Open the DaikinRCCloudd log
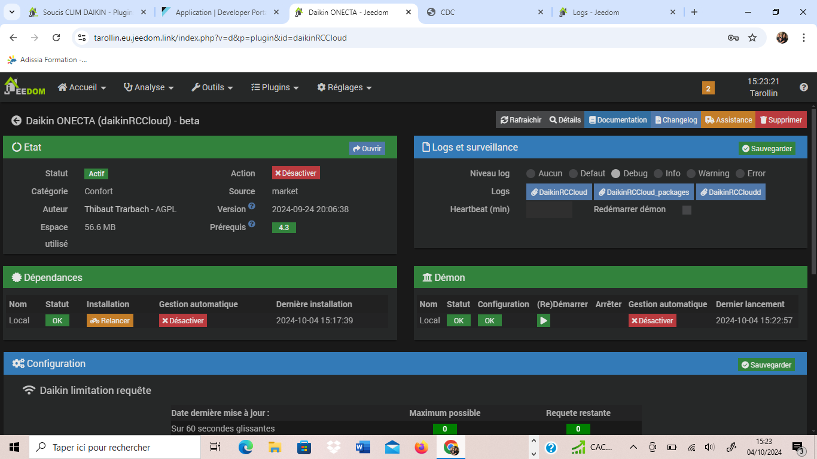This screenshot has height=459, width=817. tap(731, 192)
